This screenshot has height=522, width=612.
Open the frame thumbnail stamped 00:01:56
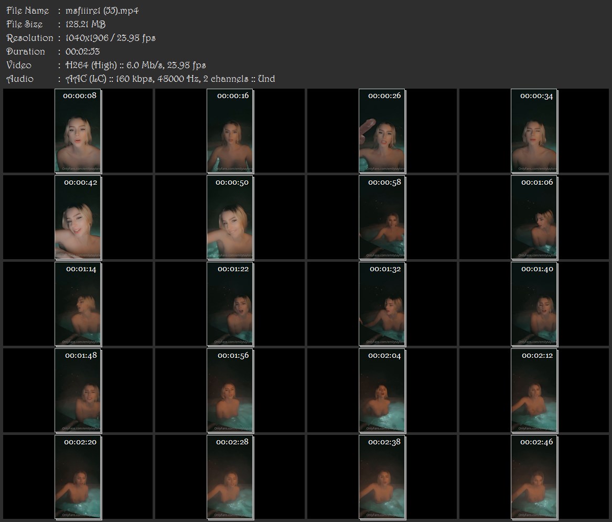230,390
